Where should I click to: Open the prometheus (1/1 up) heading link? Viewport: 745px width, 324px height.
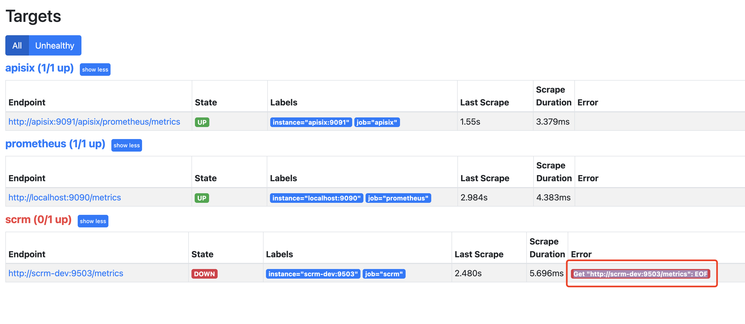55,144
